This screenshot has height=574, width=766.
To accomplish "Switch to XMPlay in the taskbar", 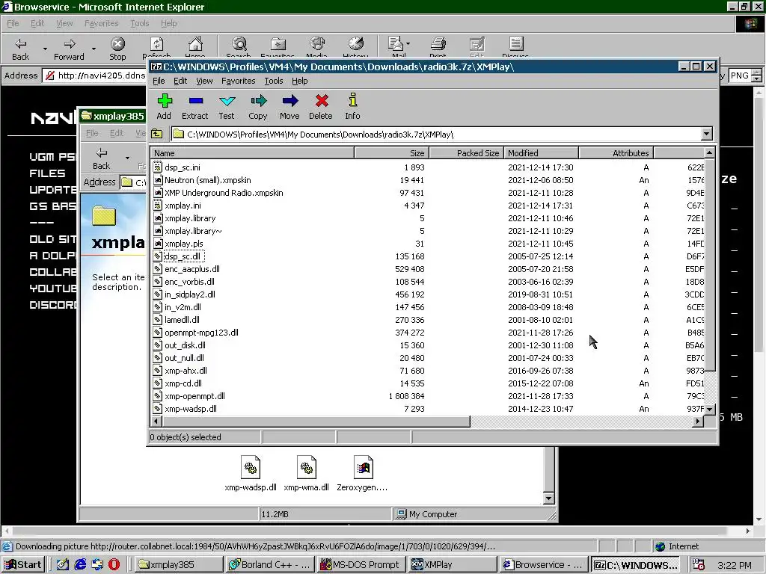I will pos(453,565).
